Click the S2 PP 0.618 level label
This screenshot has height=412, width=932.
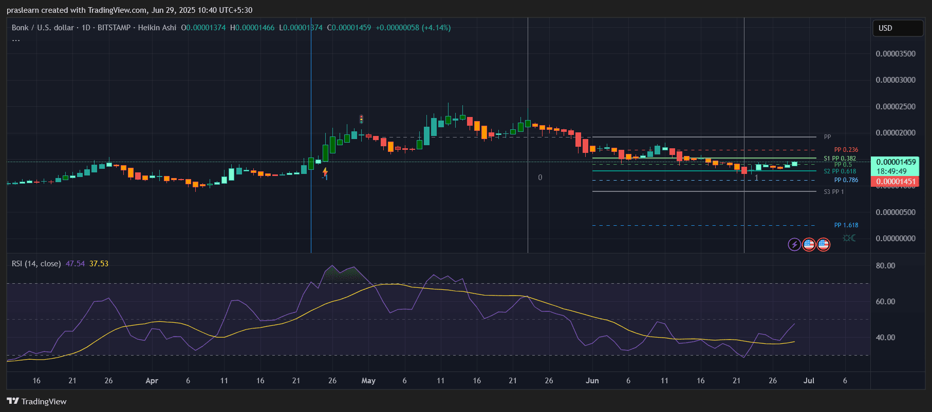(x=840, y=171)
